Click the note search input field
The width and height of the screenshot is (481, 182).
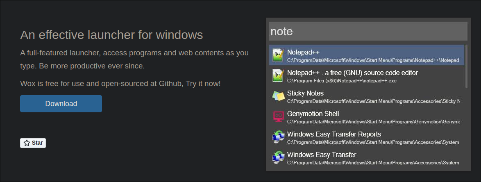(368, 31)
